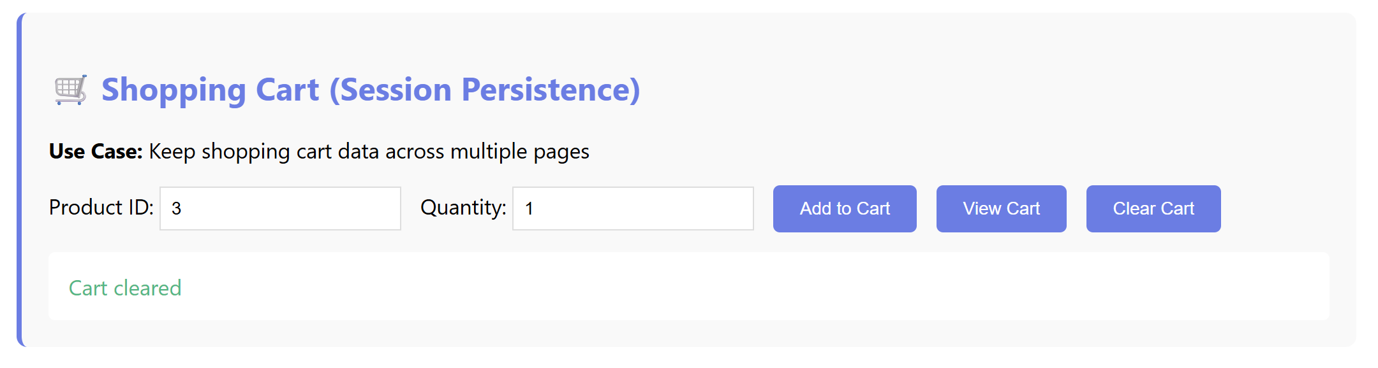The width and height of the screenshot is (1378, 368).
Task: Click "(Session Persistence)" in the heading
Action: click(485, 90)
